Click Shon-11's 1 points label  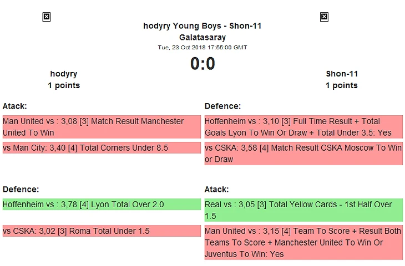[342, 85]
